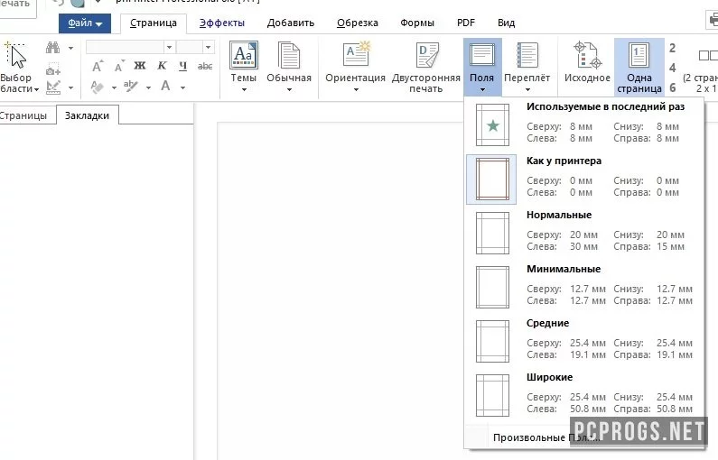This screenshot has height=460, width=718.
Task: Expand the highlight color dropdown arrow
Action: pos(148,87)
